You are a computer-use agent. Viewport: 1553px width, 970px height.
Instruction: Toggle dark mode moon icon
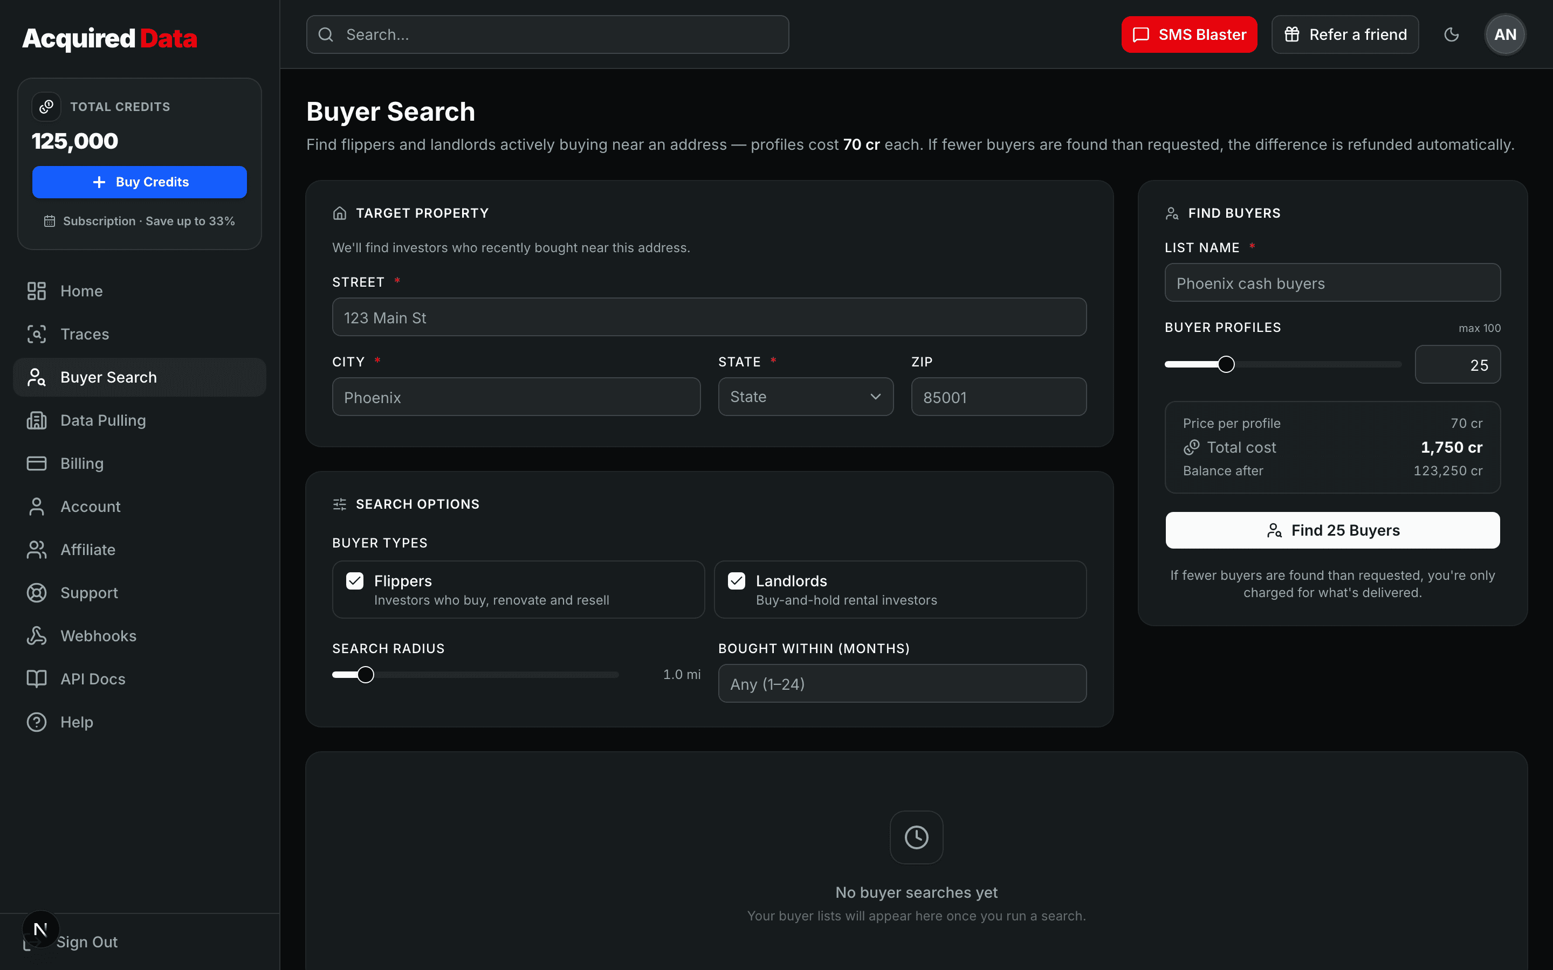tap(1452, 34)
